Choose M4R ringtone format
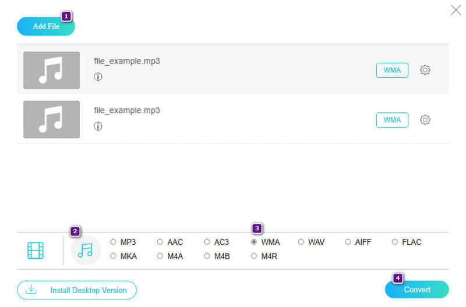Image resolution: width=466 pixels, height=307 pixels. pos(254,256)
